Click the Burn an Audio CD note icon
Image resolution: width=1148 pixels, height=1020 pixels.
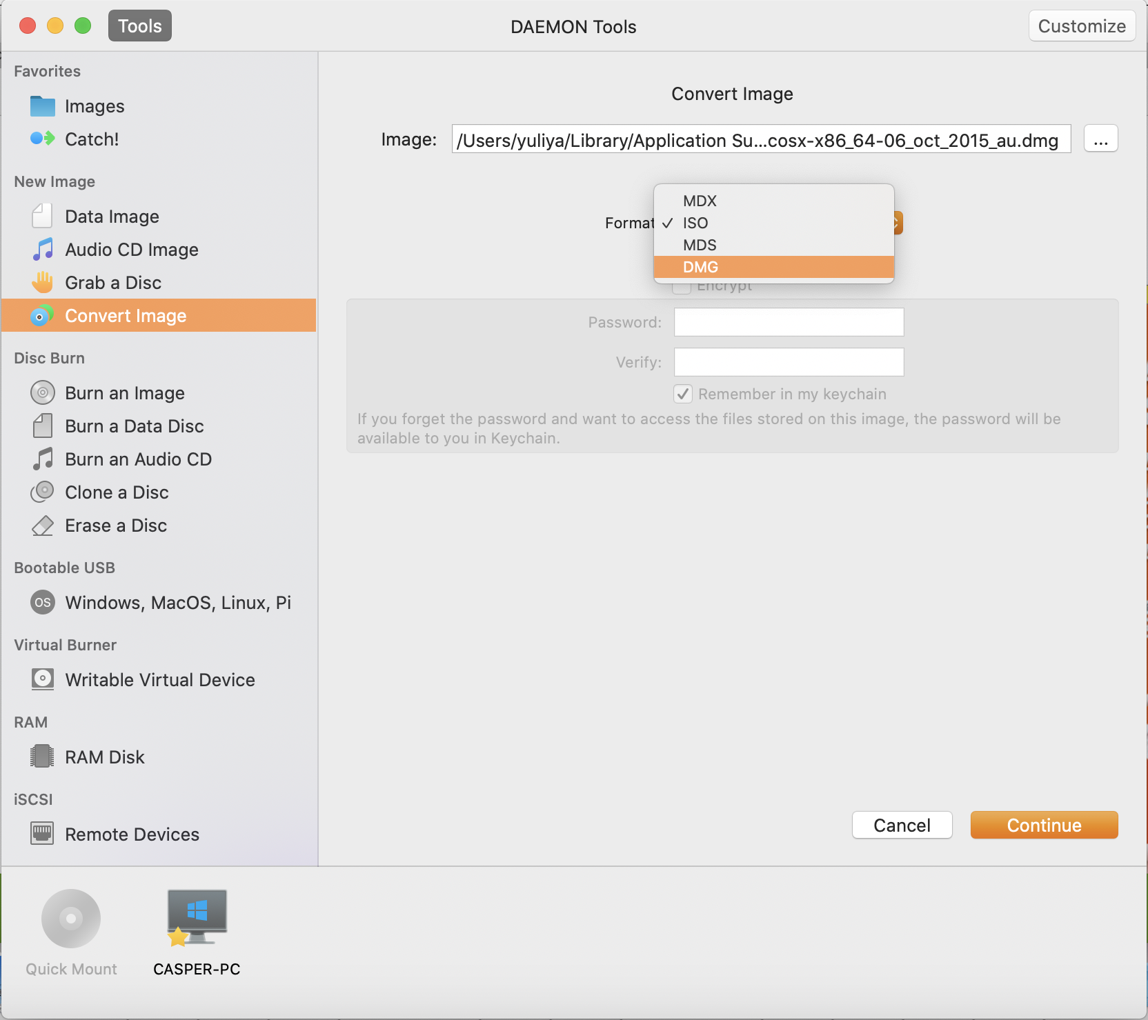point(42,459)
